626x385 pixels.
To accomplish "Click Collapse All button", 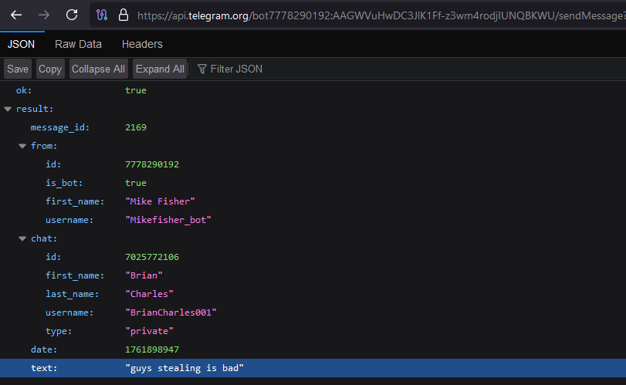I will (x=98, y=69).
